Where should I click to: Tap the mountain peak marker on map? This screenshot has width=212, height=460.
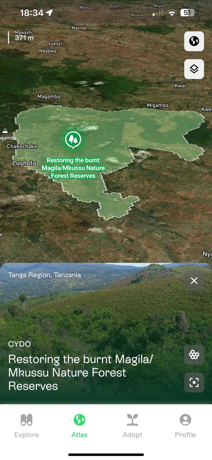point(5,131)
